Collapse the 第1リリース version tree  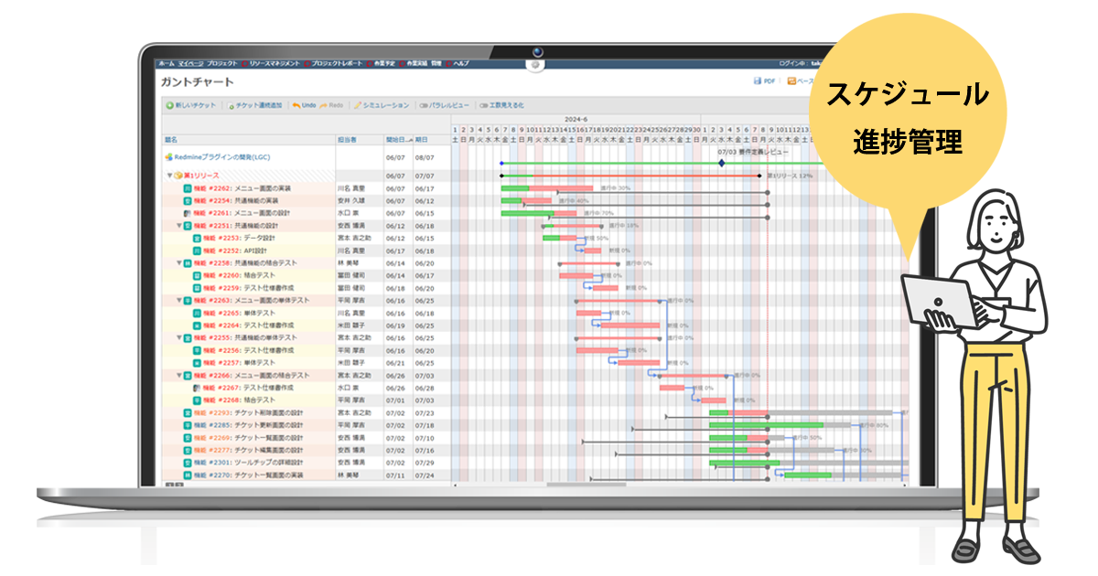(x=169, y=176)
